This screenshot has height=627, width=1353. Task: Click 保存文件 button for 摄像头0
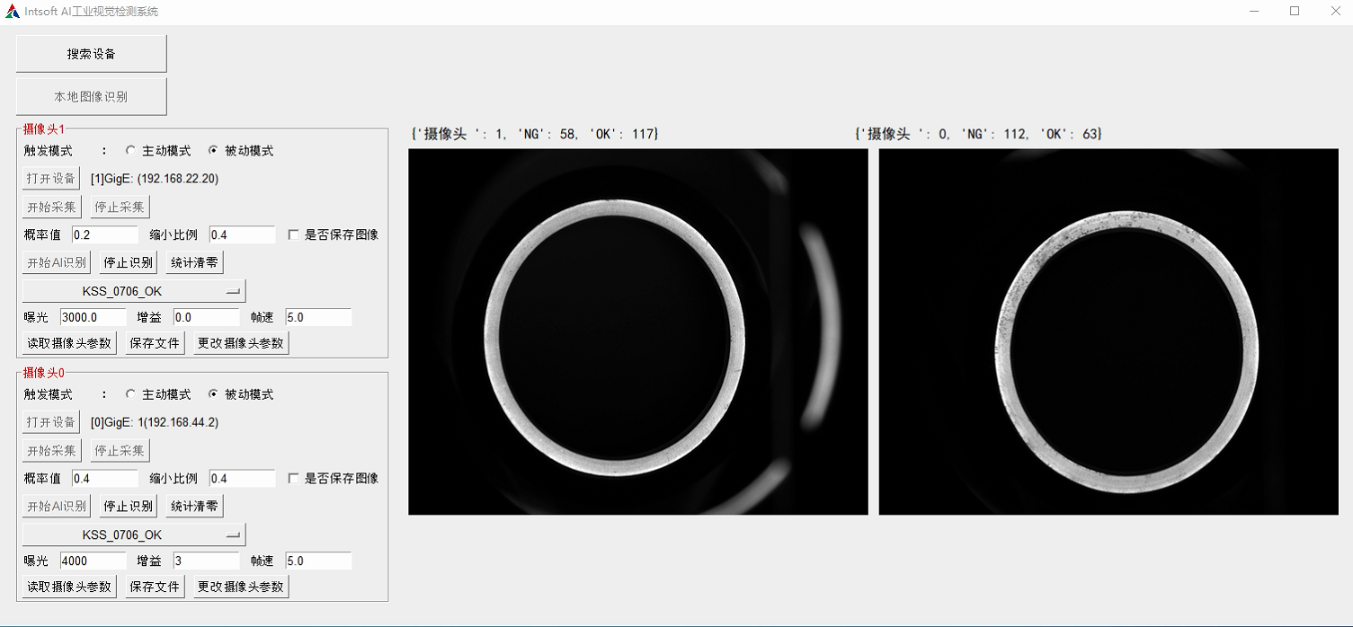(155, 587)
